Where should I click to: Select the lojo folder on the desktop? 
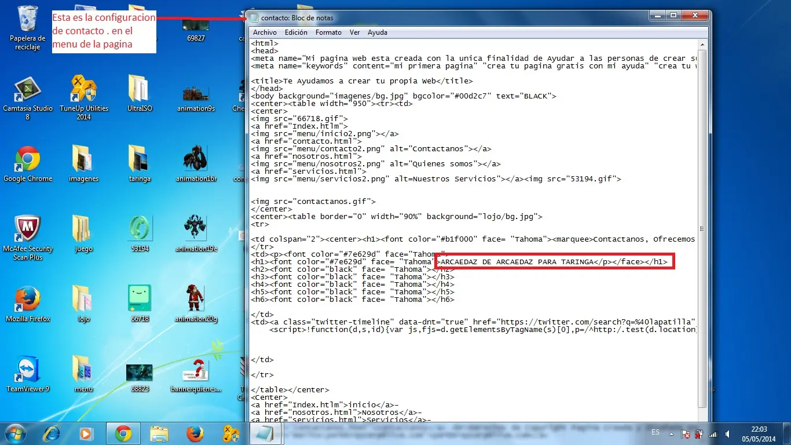point(83,304)
